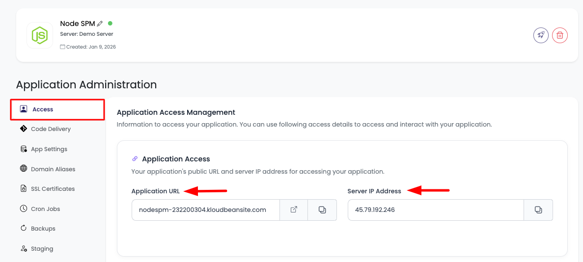Click the link icon next to Application Access

click(x=135, y=158)
